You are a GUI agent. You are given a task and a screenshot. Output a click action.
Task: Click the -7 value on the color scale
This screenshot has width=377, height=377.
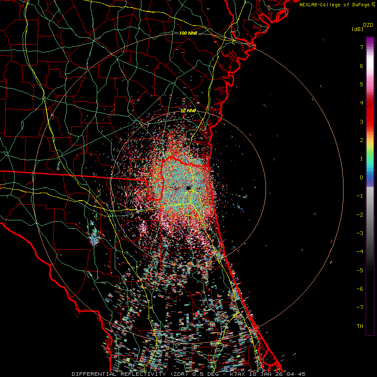click(x=360, y=307)
